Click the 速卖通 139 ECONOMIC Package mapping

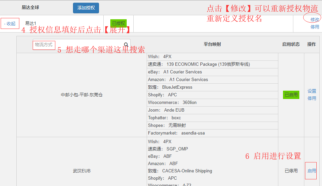(x=213, y=64)
